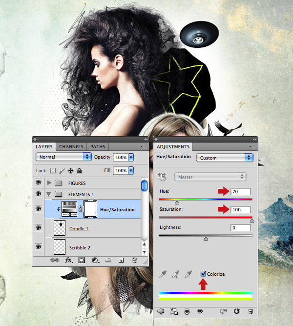Select the on-image adjustment hand tool

point(162,177)
